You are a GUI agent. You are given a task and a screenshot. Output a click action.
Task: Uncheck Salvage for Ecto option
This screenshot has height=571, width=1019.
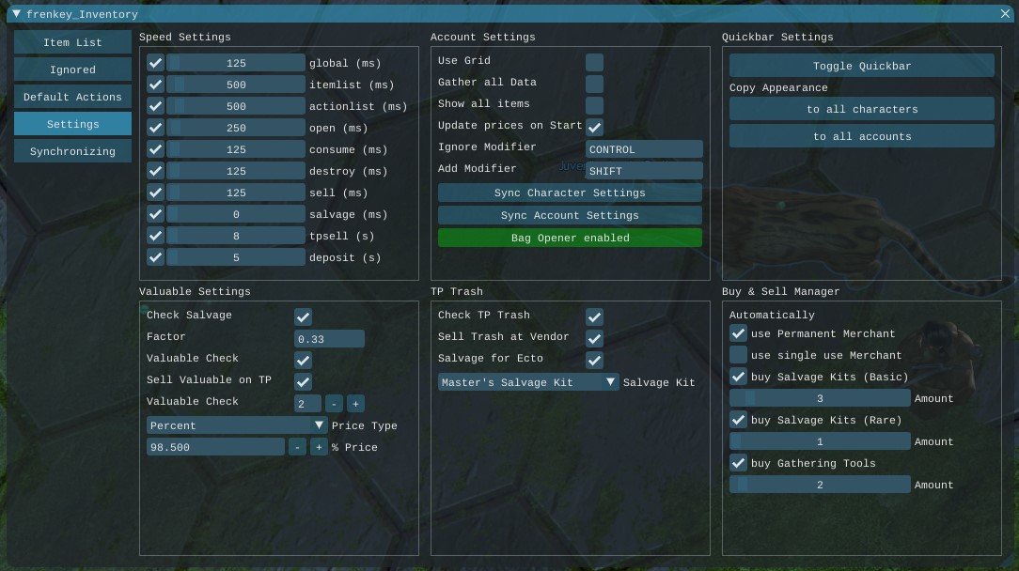click(x=594, y=360)
